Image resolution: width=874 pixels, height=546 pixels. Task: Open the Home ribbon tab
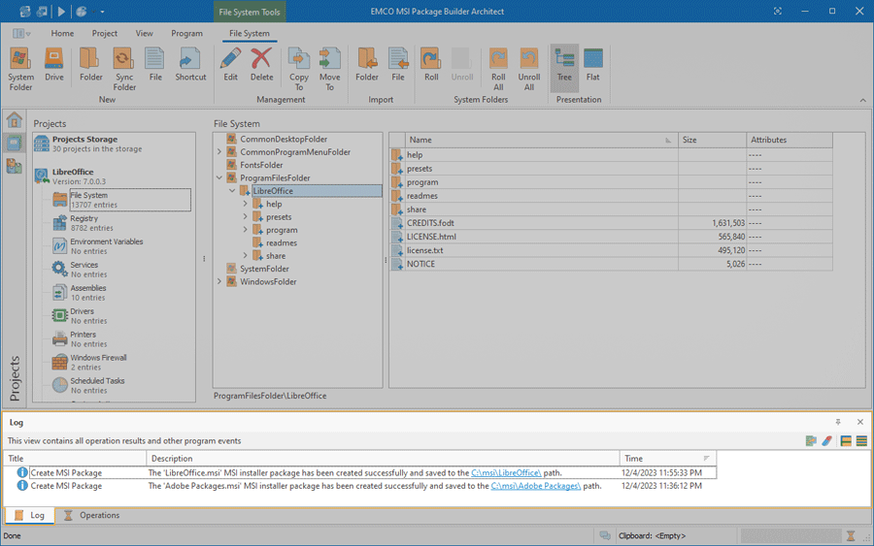(x=62, y=33)
